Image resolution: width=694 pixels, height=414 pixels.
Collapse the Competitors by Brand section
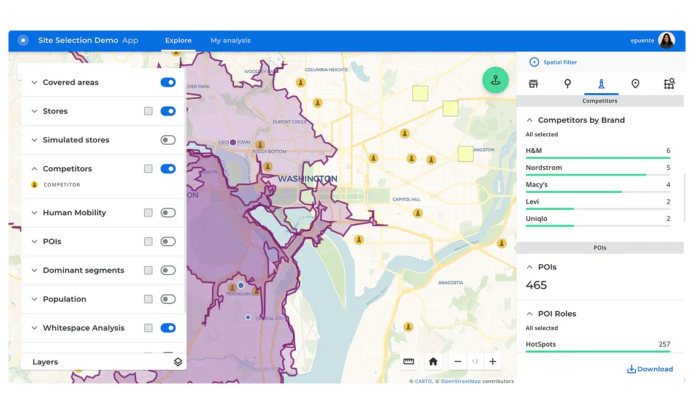[530, 120]
